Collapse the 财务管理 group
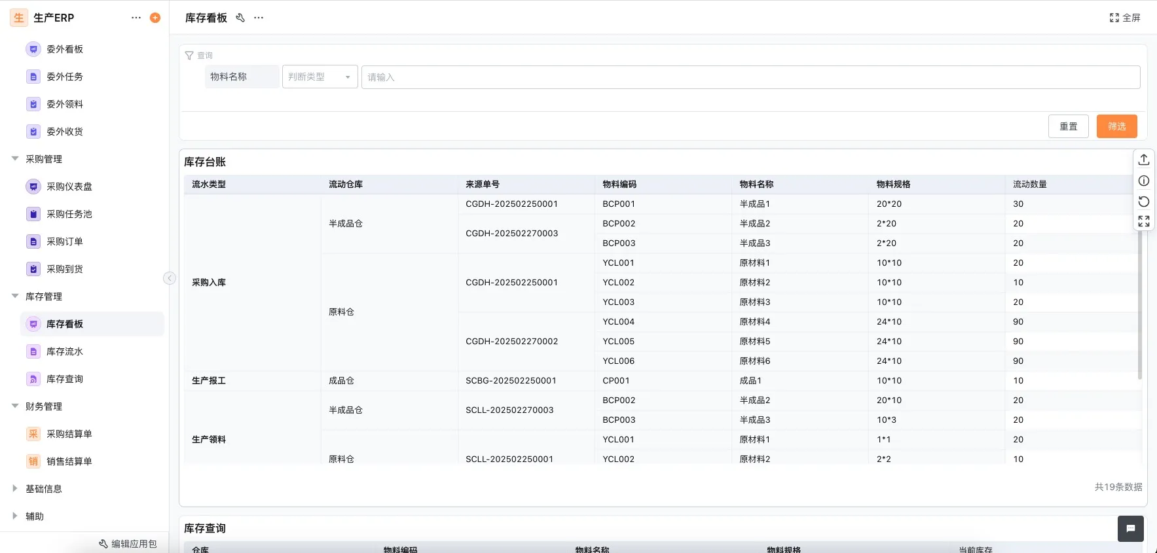The height and width of the screenshot is (553, 1157). tap(15, 406)
